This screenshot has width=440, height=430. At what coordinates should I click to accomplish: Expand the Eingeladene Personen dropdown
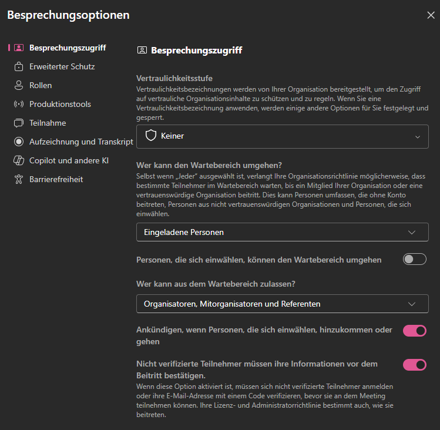point(283,232)
